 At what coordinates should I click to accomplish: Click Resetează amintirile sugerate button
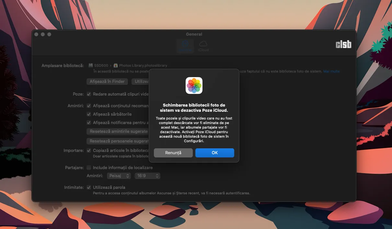point(117,132)
